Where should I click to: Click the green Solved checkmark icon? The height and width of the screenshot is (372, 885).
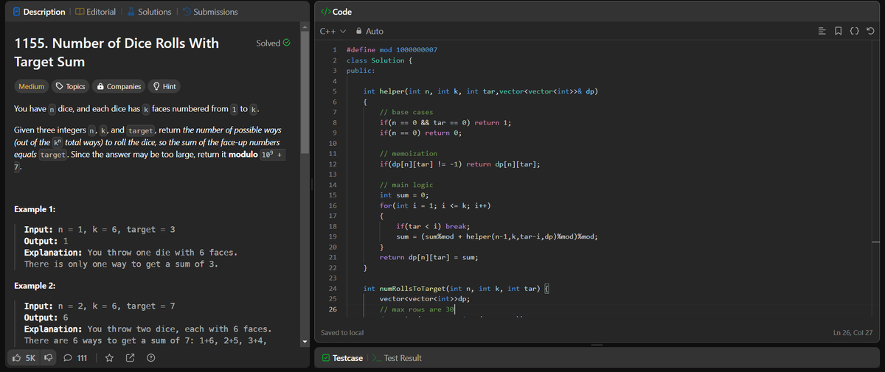(285, 43)
